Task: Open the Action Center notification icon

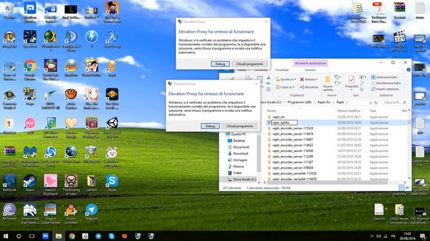Action: (423, 236)
